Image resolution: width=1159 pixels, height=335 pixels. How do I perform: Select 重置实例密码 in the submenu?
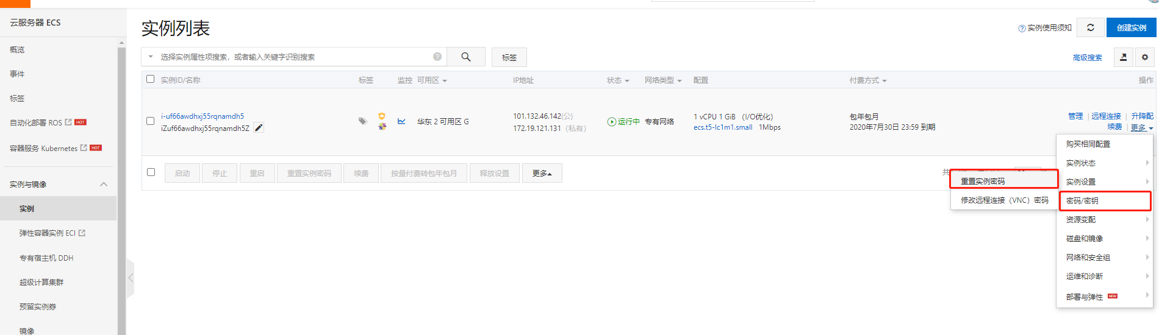click(1004, 181)
